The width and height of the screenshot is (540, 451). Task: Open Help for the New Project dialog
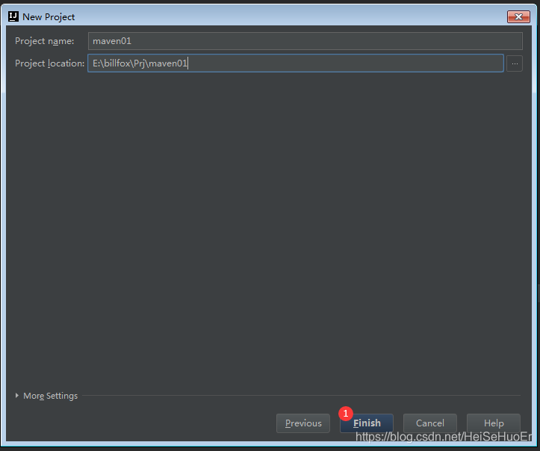click(494, 423)
